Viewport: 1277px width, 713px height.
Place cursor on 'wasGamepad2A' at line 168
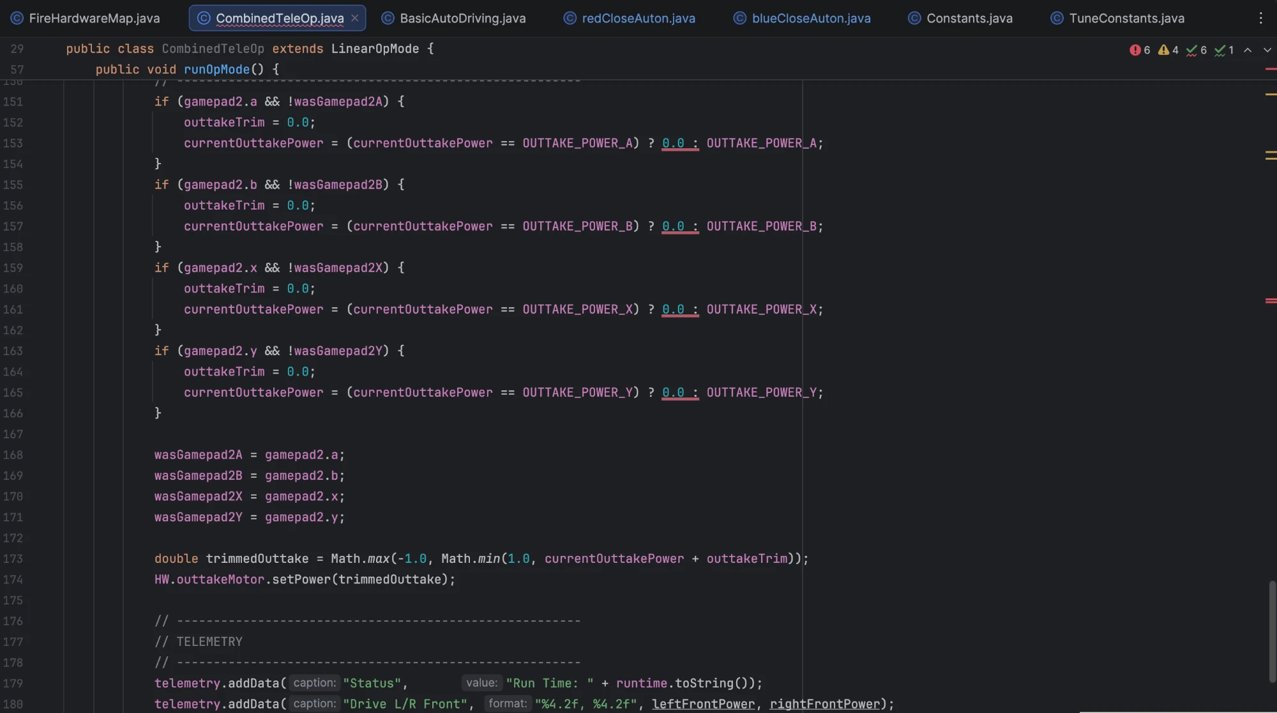(x=198, y=455)
